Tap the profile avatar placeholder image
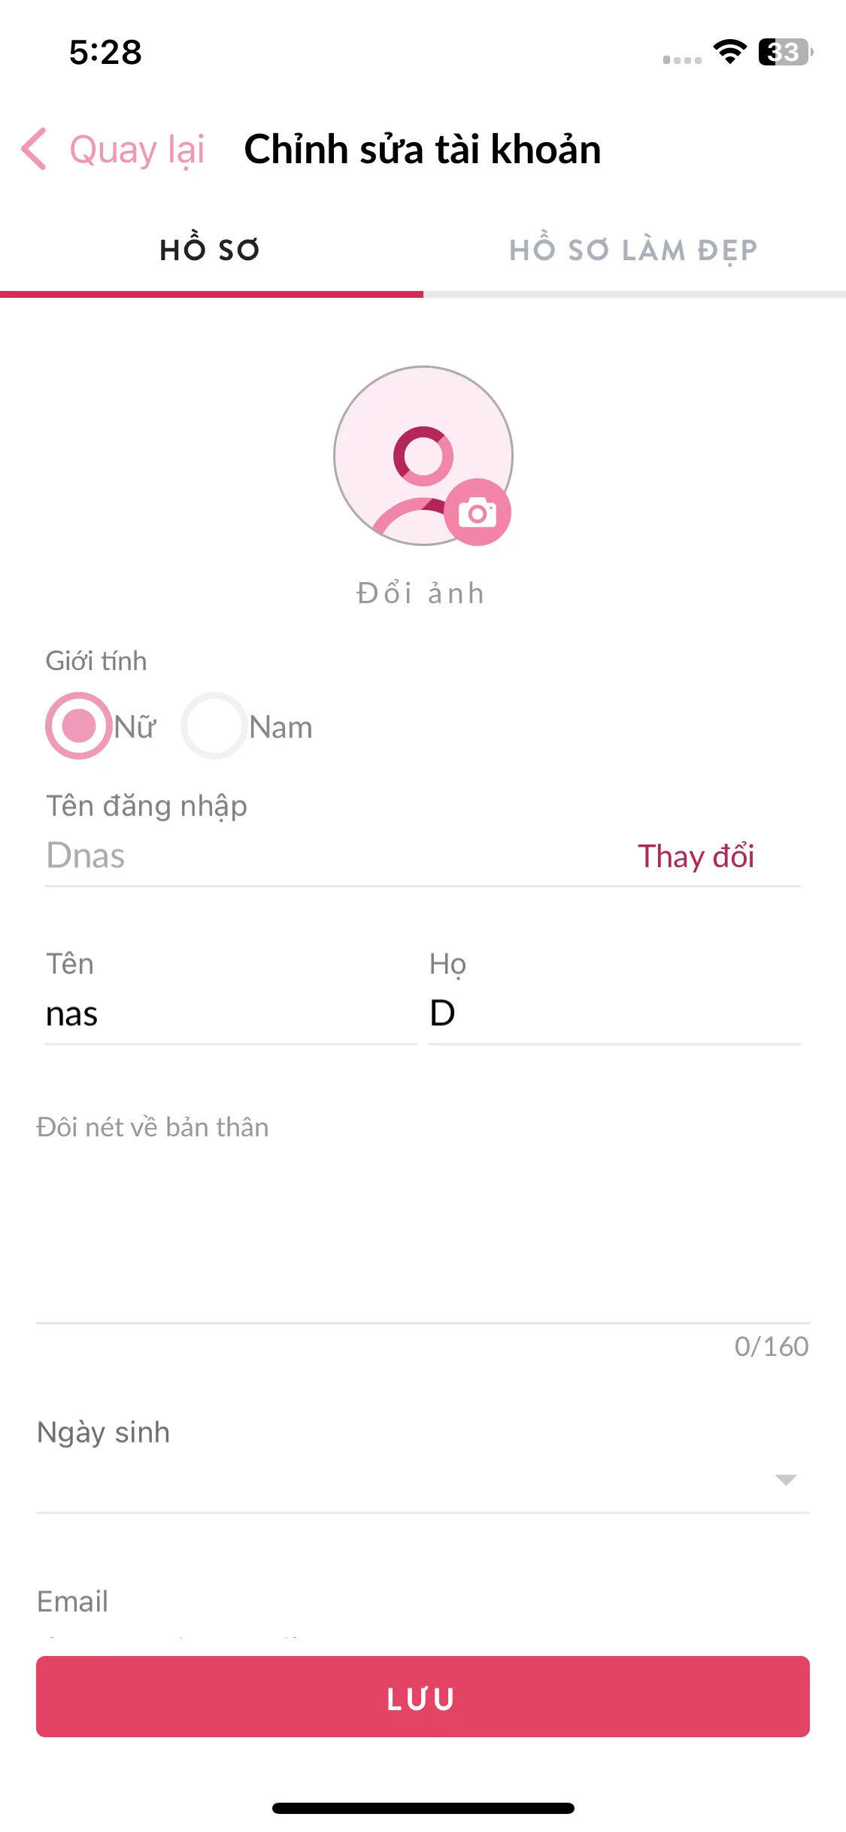Viewport: 846px width, 1832px height. tap(423, 456)
